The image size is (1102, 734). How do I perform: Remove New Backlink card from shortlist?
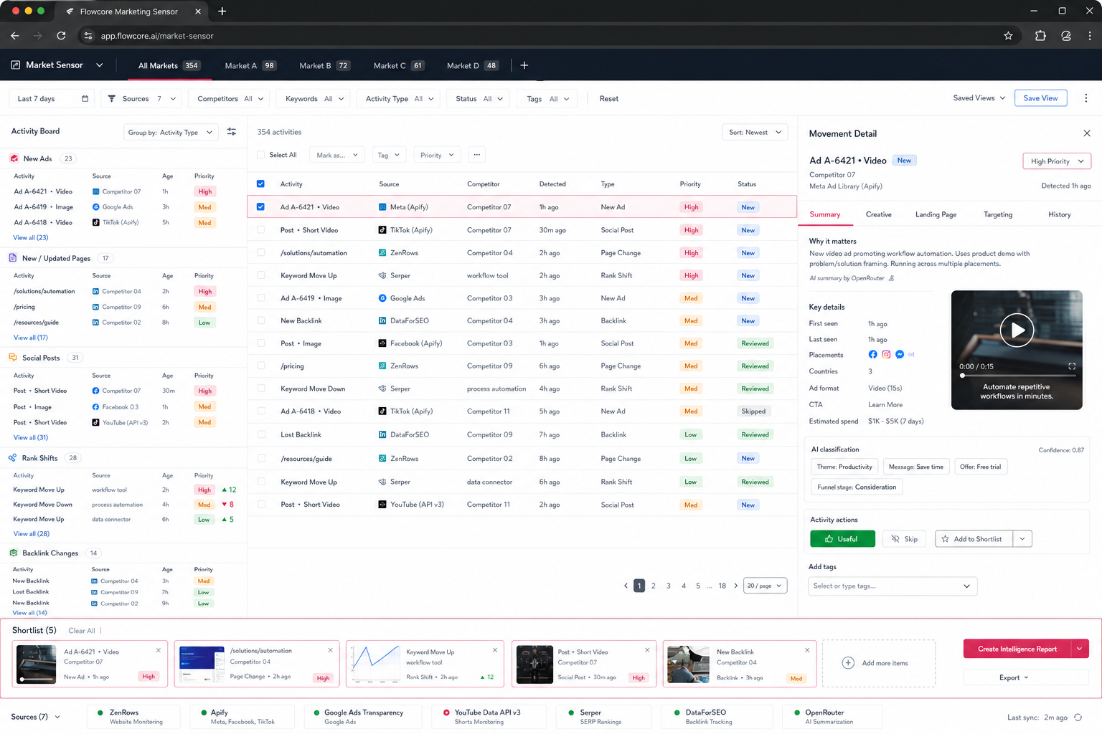coord(807,651)
